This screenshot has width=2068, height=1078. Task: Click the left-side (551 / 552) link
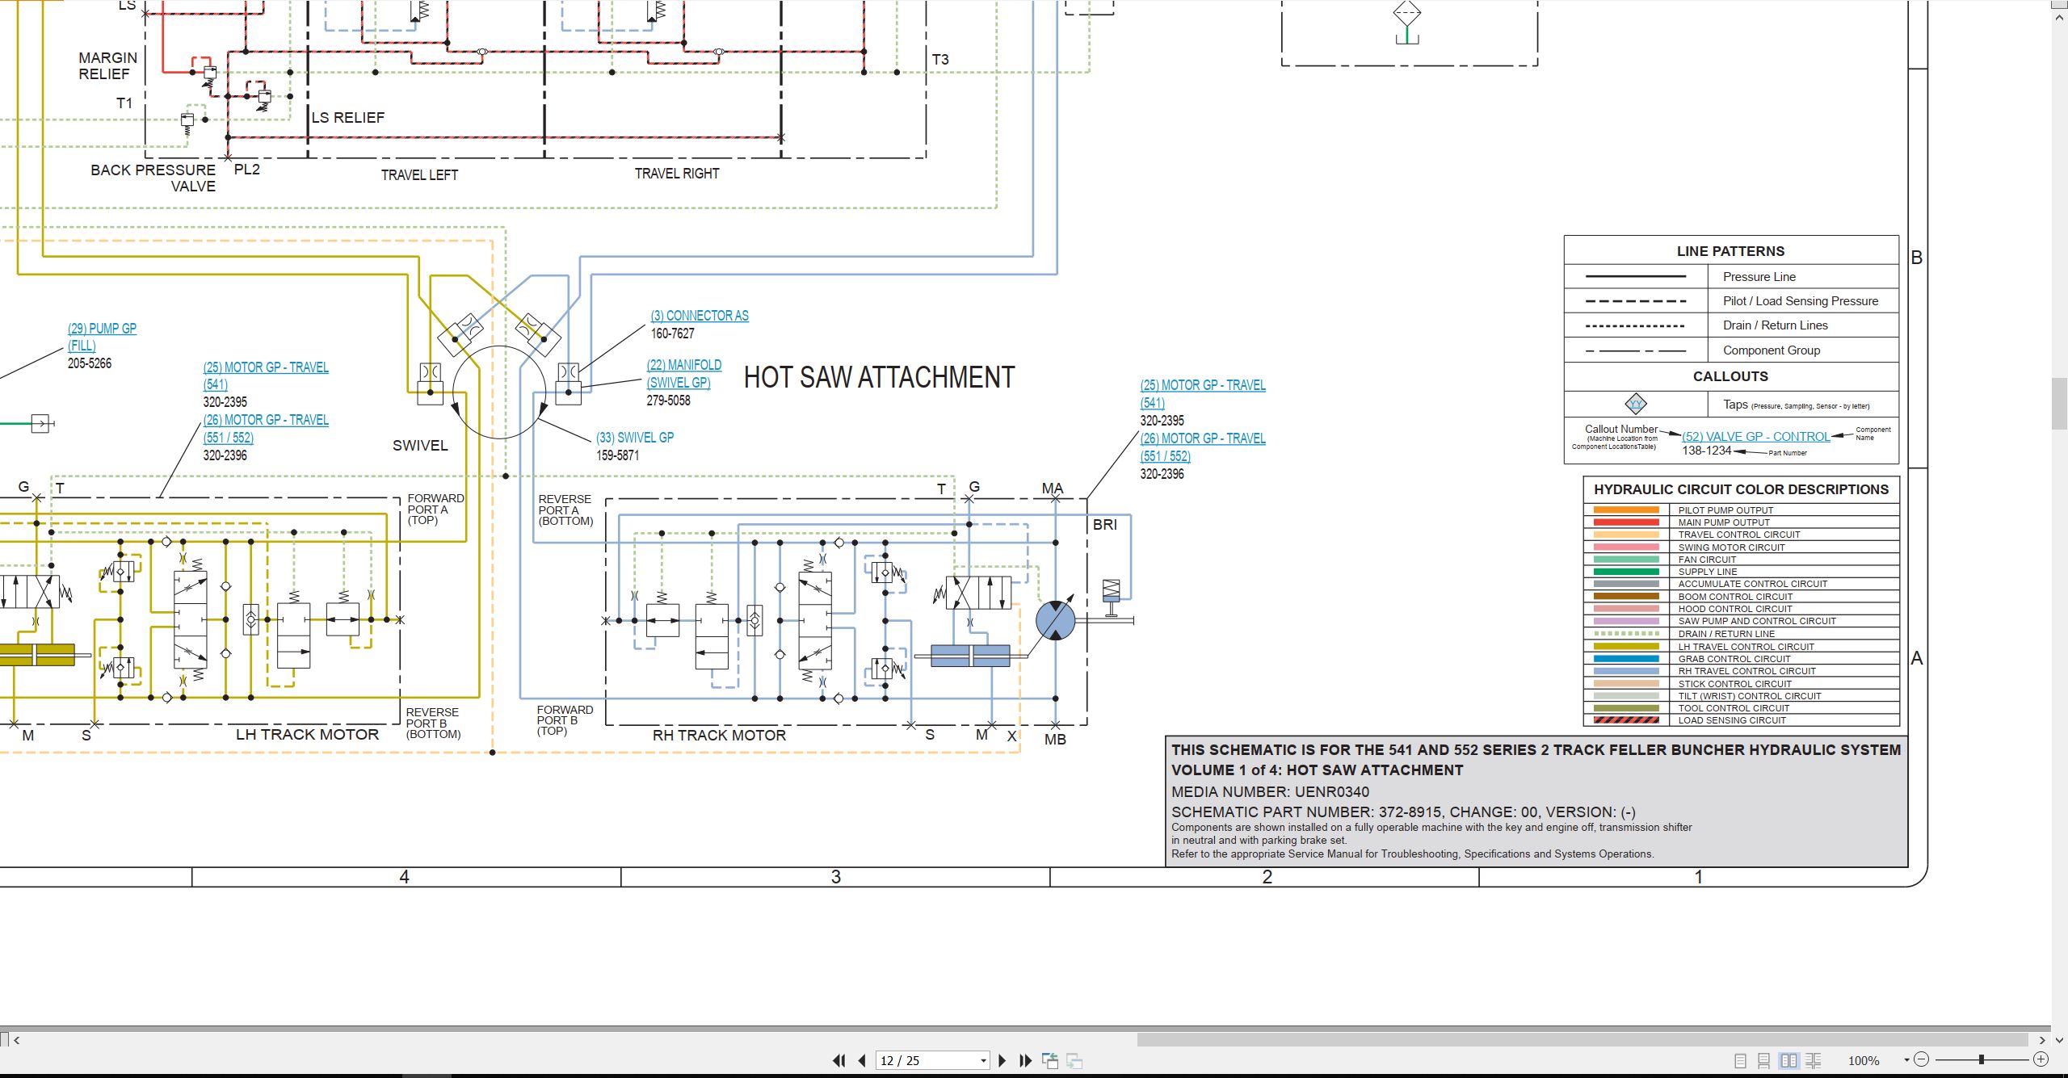click(x=228, y=438)
